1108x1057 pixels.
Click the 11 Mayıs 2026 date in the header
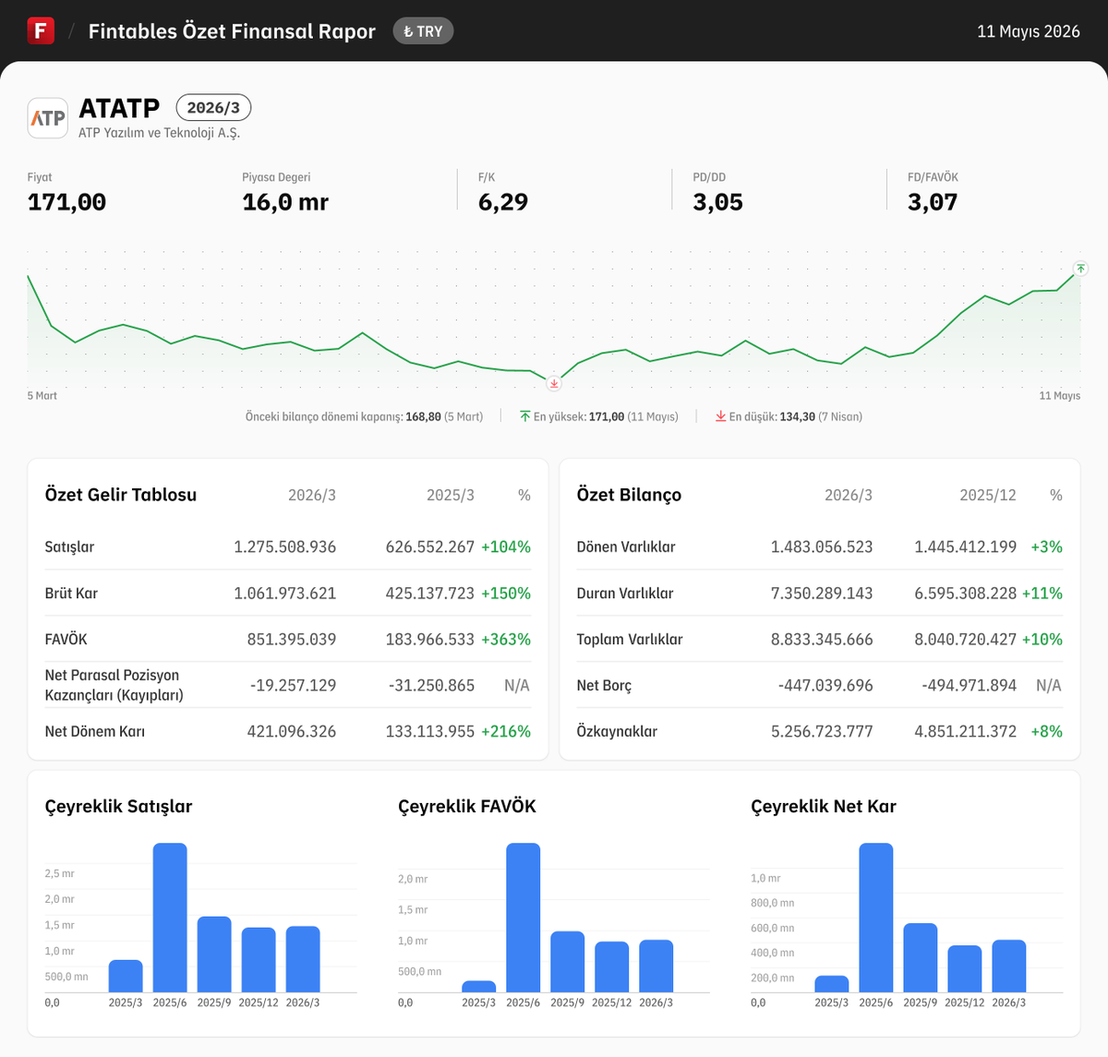pyautogui.click(x=1029, y=31)
